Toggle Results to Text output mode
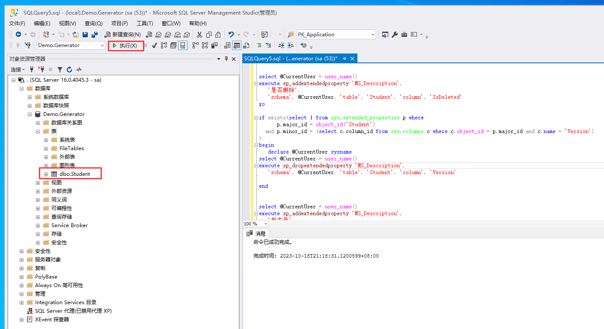Screen dimensions: 604x329 coord(227,45)
